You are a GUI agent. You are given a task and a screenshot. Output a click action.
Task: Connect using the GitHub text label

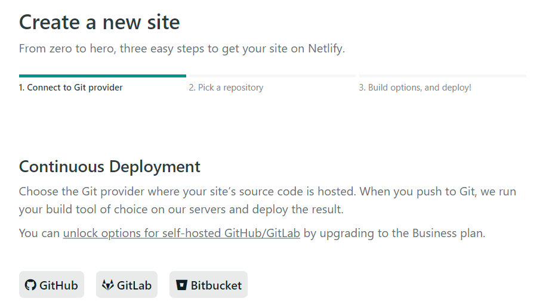pyautogui.click(x=58, y=285)
